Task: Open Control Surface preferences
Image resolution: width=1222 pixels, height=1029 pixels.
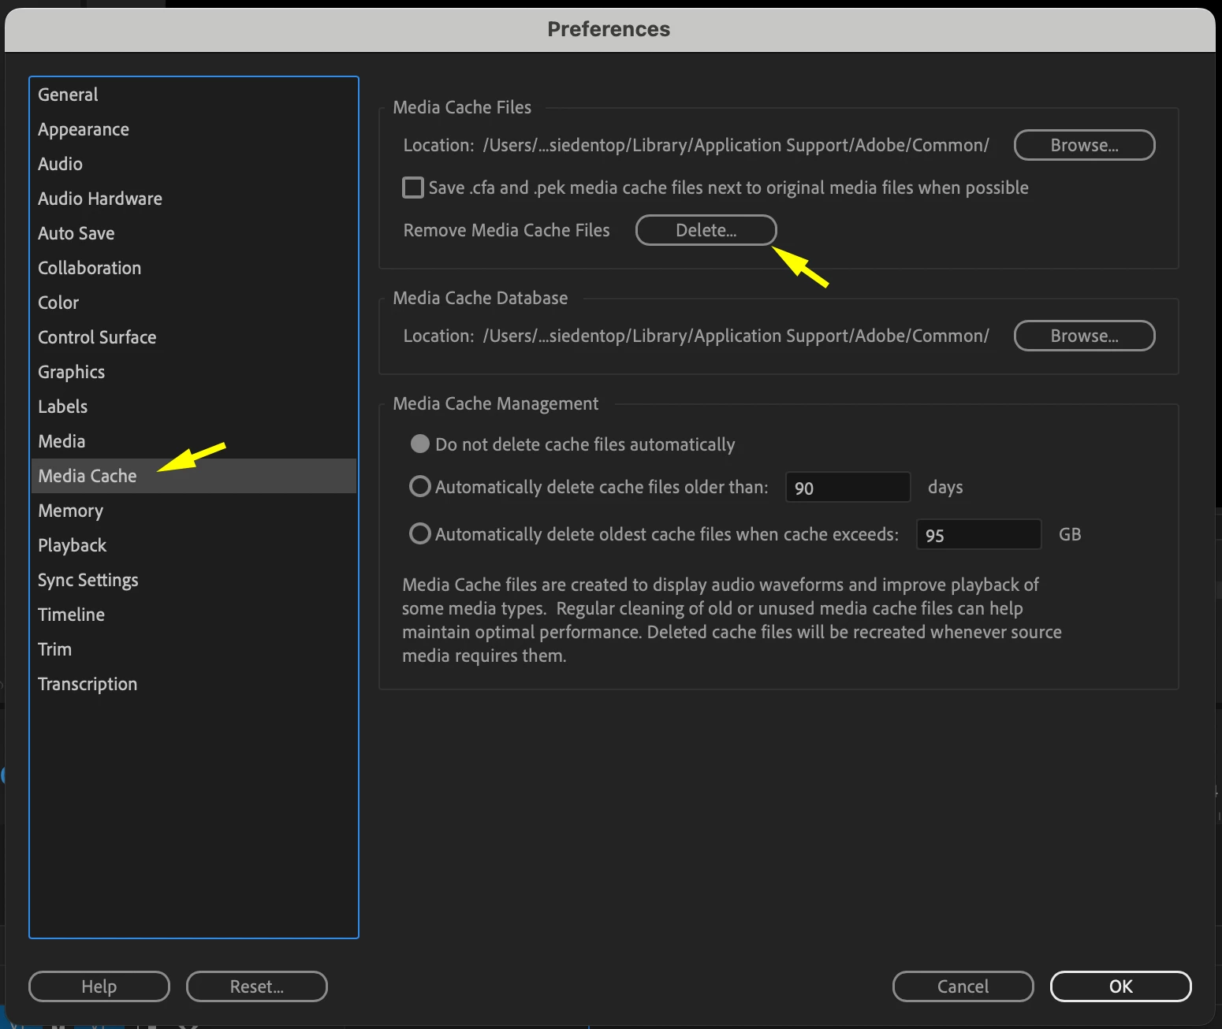Action: click(193, 337)
